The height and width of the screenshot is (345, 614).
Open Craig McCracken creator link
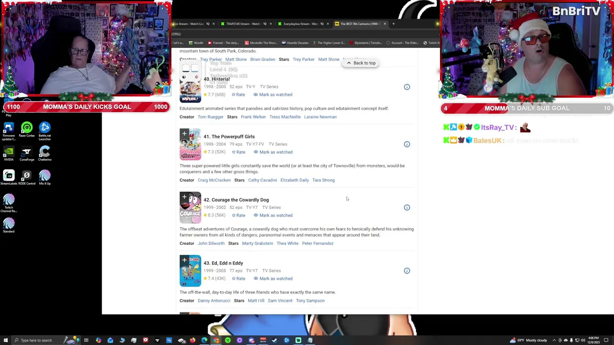click(x=214, y=180)
